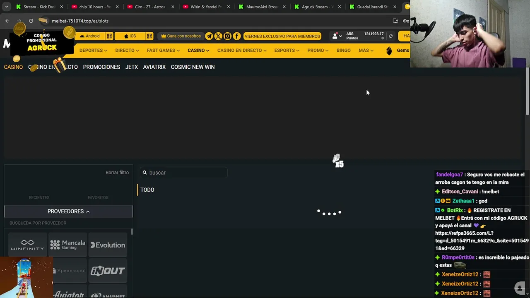The image size is (530, 298).
Task: Refresh the ARS account balance
Action: [390, 36]
